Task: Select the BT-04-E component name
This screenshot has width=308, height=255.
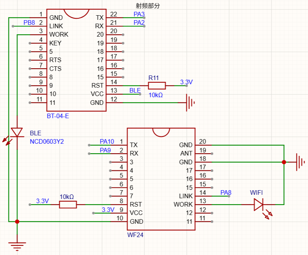Action: pyautogui.click(x=58, y=116)
